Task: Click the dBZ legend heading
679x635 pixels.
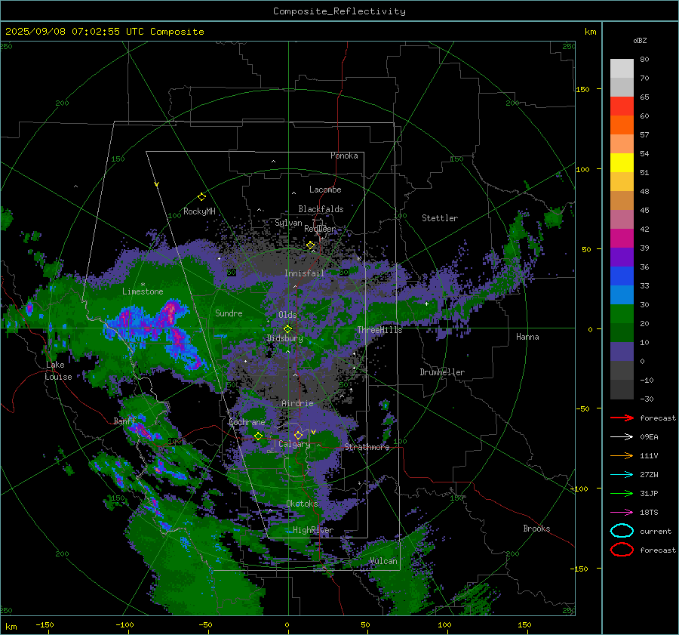Action: [640, 40]
